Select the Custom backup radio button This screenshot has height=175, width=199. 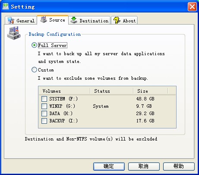point(34,70)
